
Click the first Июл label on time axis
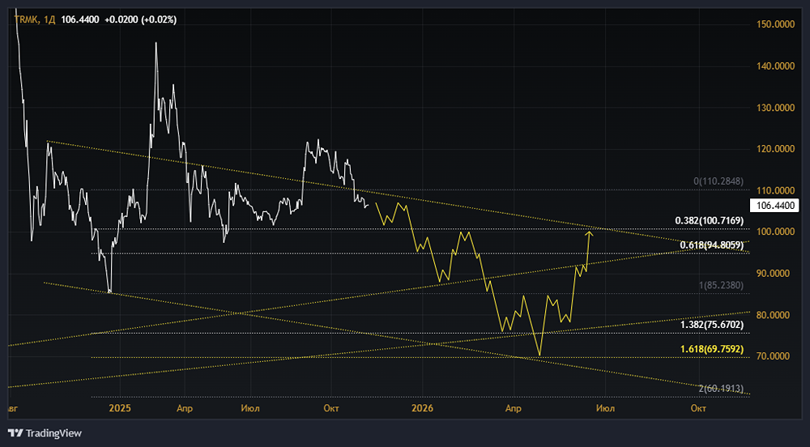[250, 408]
